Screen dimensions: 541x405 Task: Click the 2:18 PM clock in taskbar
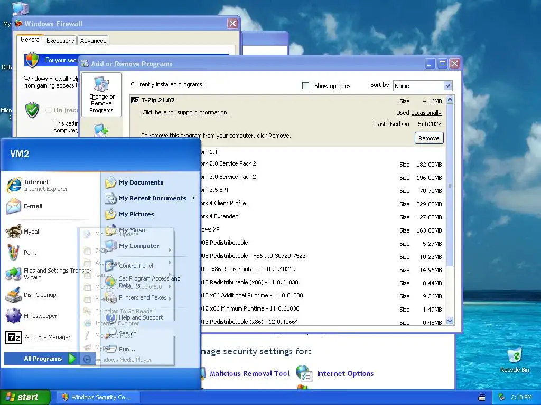(521, 397)
